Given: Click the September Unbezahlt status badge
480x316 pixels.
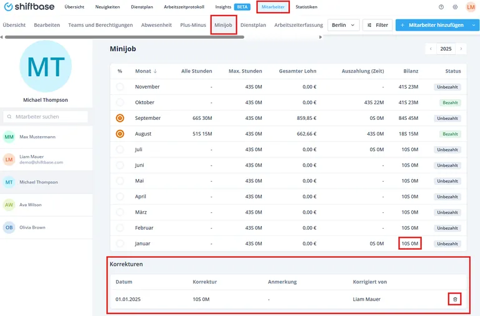Looking at the screenshot, I should coord(447,118).
